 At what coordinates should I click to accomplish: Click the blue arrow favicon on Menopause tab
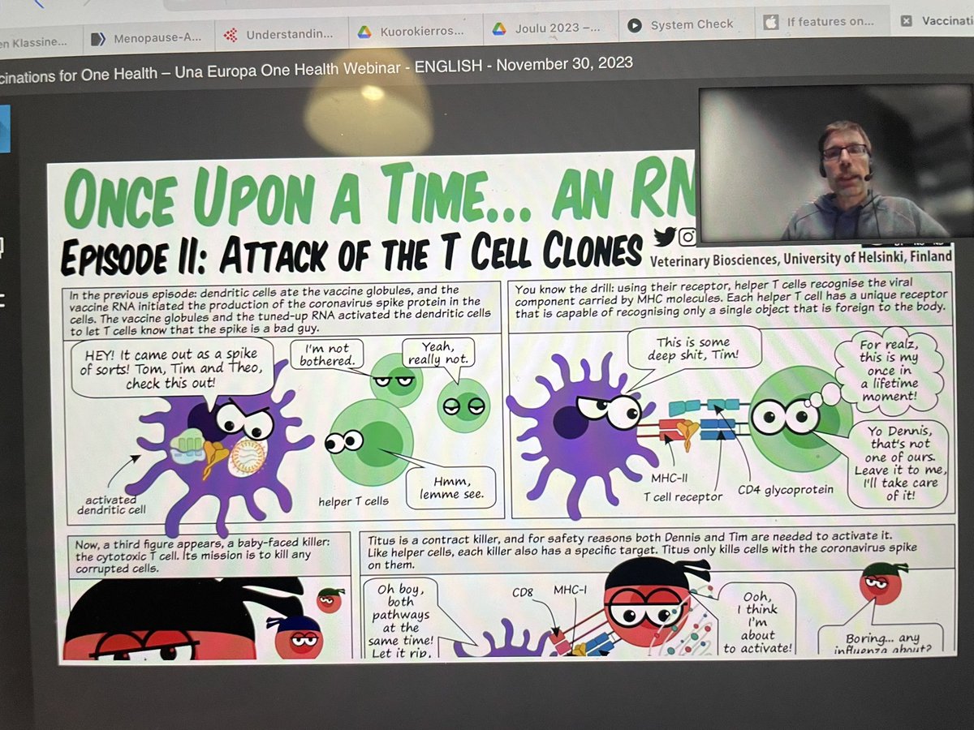click(99, 38)
